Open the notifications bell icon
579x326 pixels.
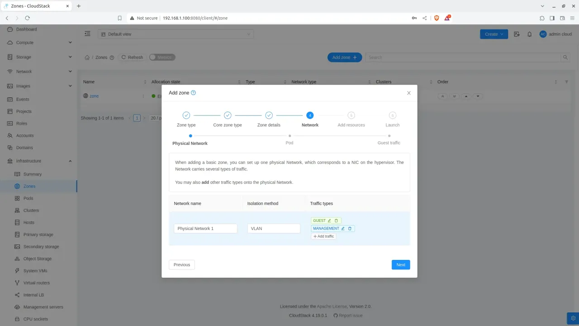coord(530,34)
